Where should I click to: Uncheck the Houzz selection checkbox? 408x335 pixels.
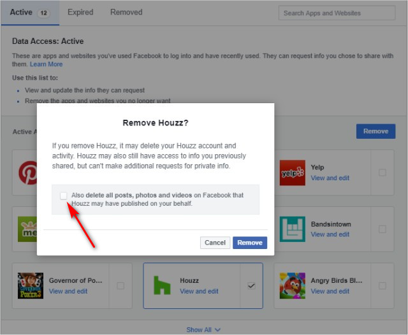coord(251,286)
